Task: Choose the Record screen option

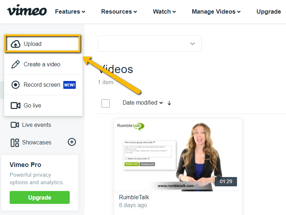Action: click(x=43, y=85)
